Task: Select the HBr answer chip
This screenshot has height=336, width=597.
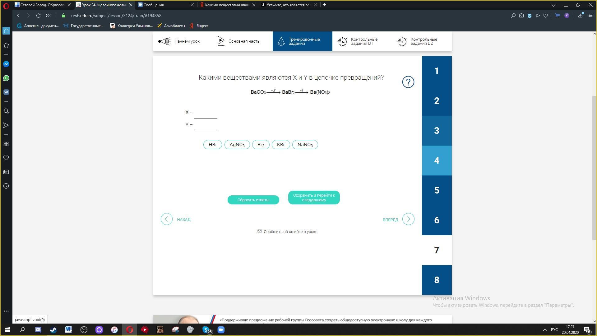Action: (x=213, y=145)
